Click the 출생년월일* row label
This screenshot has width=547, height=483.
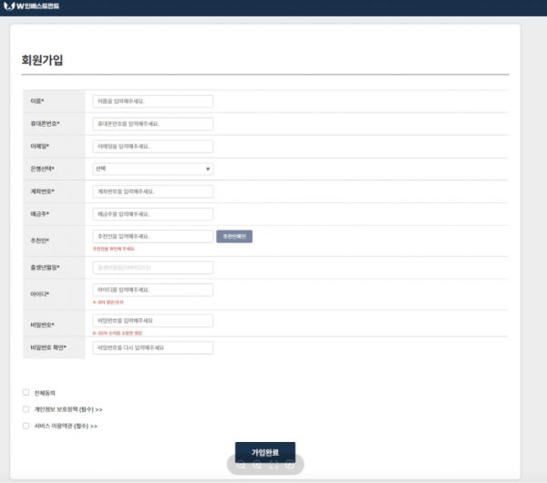coord(45,268)
